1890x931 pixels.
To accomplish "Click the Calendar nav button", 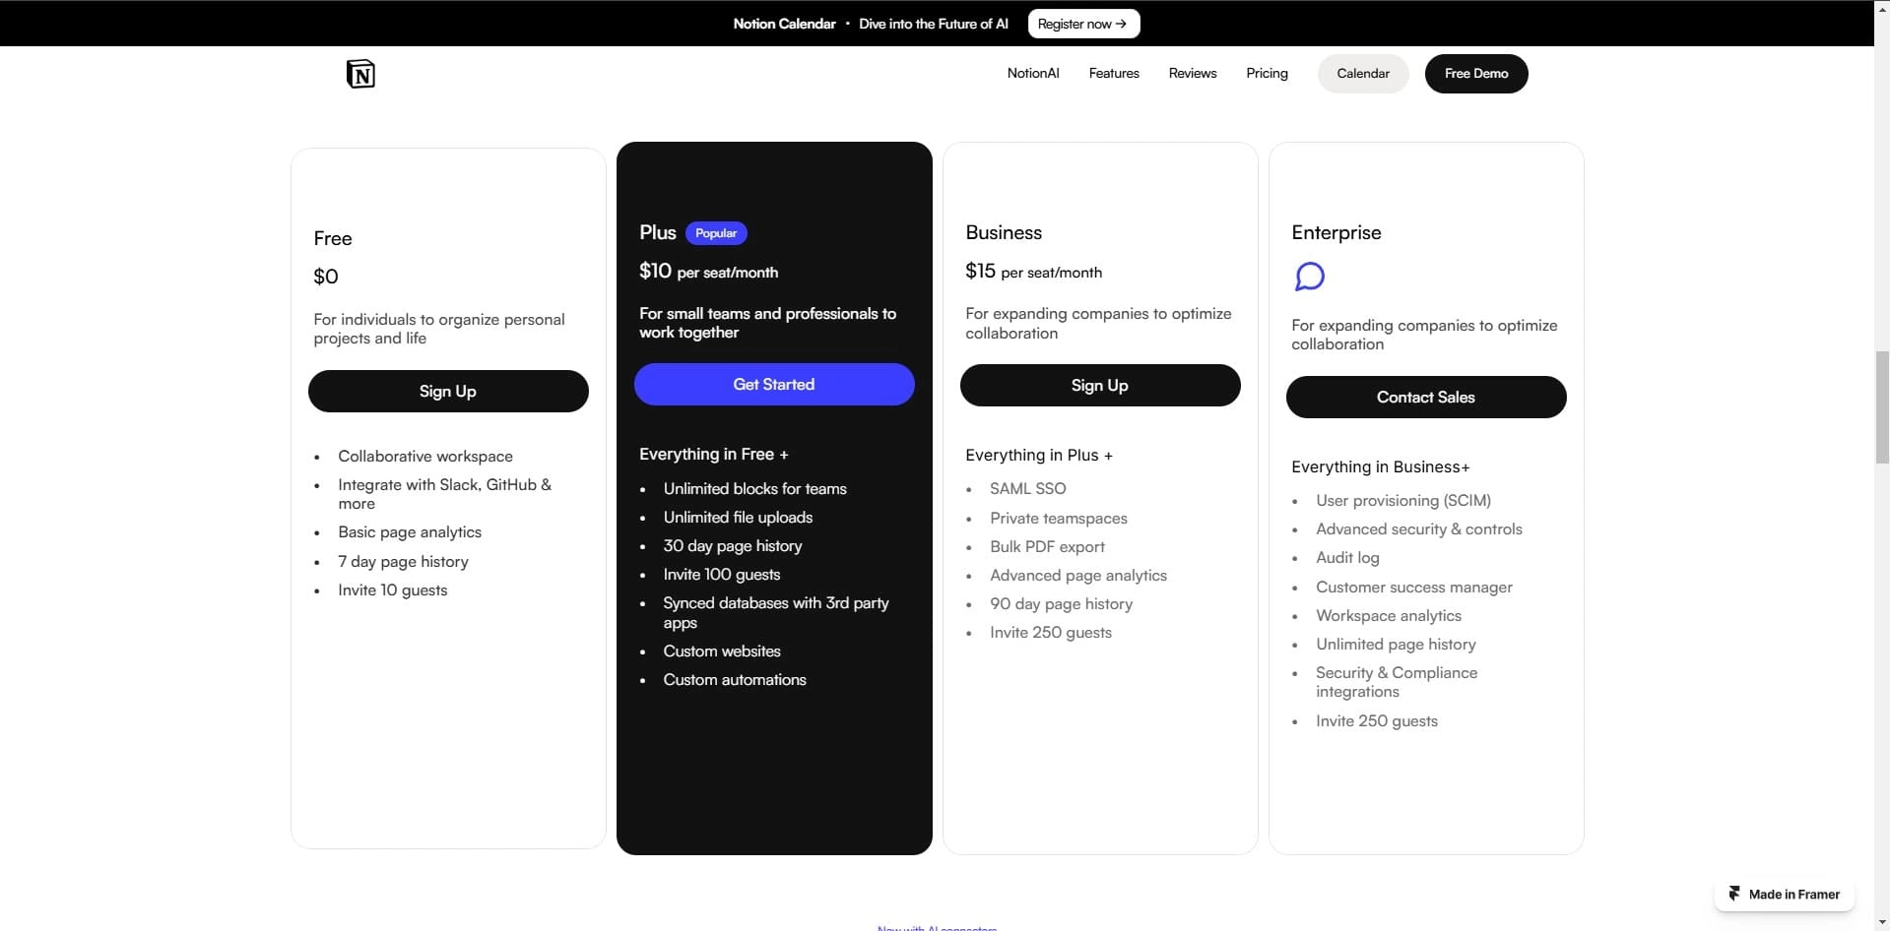I will pyautogui.click(x=1363, y=74).
